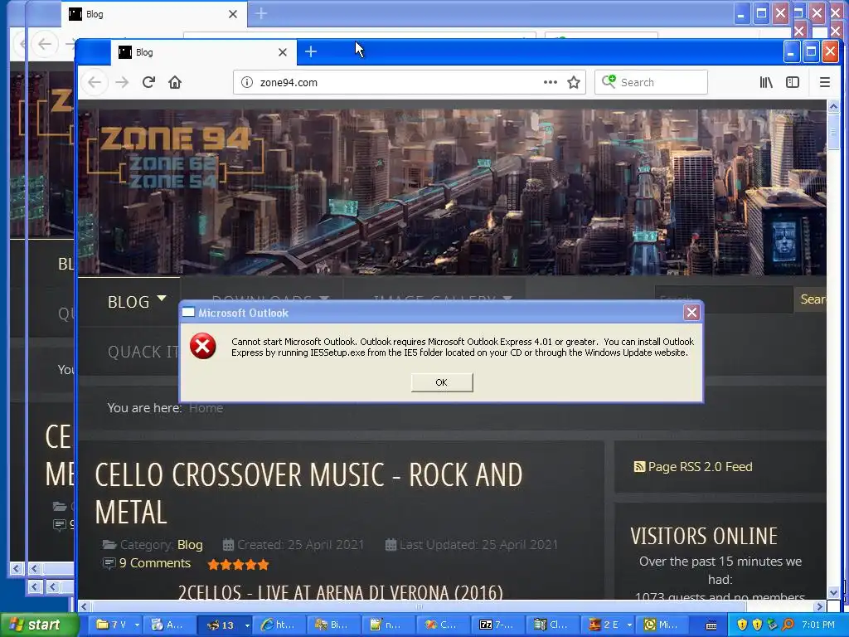Click the site Search button in nav bar
This screenshot has height=637, width=849.
[x=813, y=299]
